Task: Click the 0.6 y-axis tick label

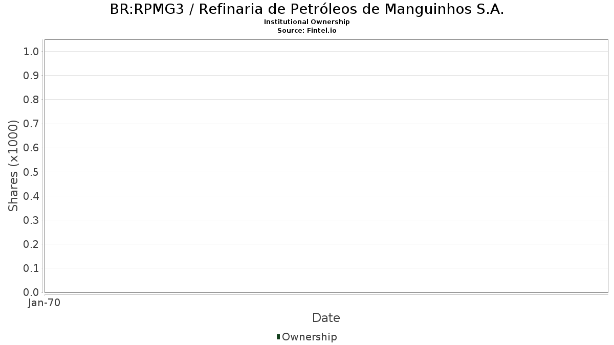Action: (x=31, y=148)
